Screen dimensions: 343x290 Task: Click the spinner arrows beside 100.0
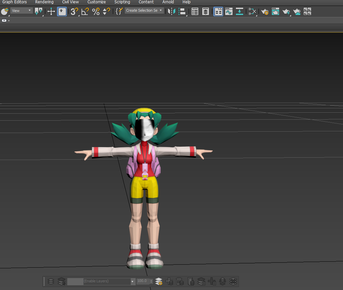151,281
